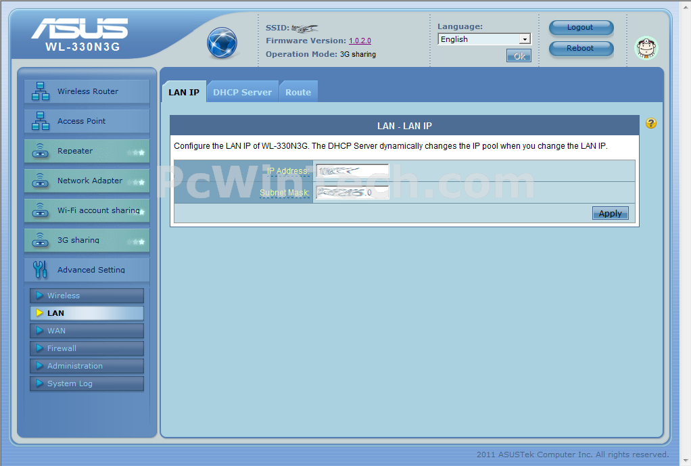
Task: Click the globe network map icon
Action: coord(222,43)
